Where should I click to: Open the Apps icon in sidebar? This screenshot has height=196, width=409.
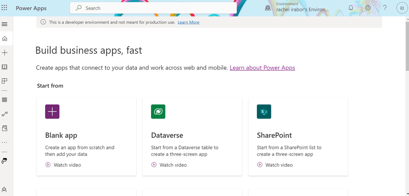point(5,81)
